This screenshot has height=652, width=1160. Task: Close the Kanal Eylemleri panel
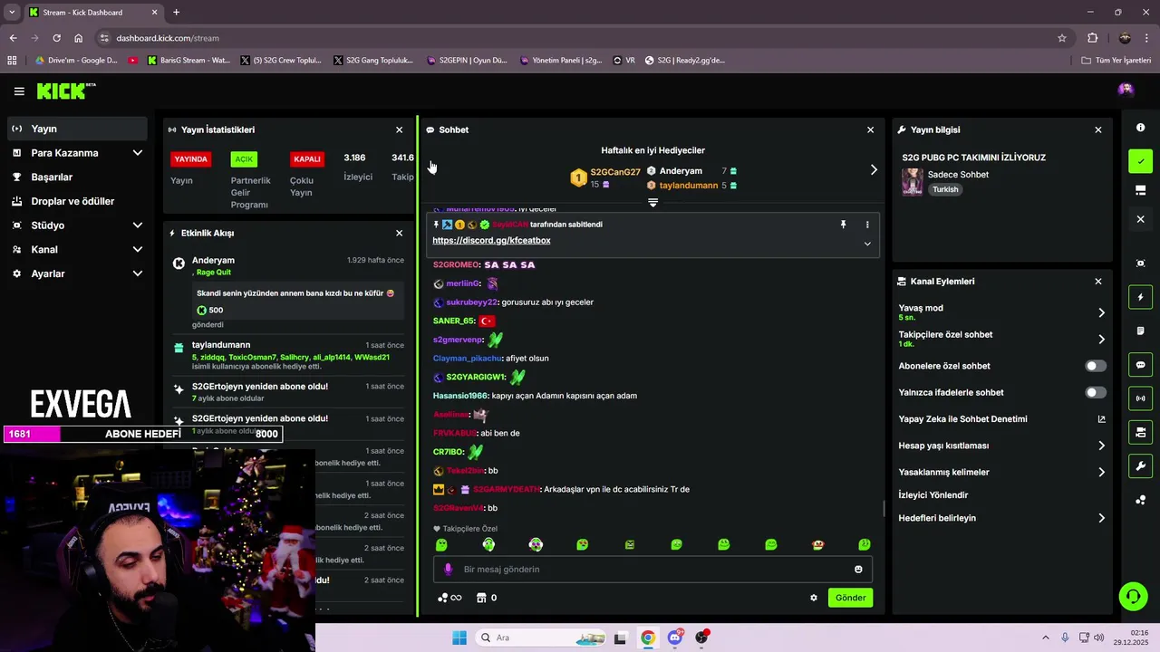1098,281
